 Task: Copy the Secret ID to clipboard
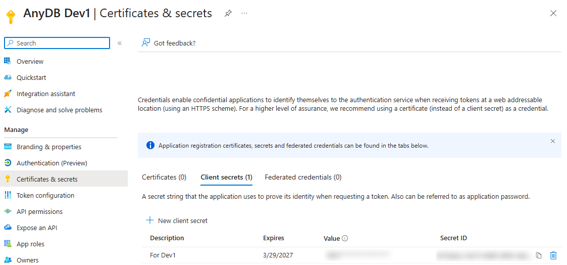(x=539, y=255)
